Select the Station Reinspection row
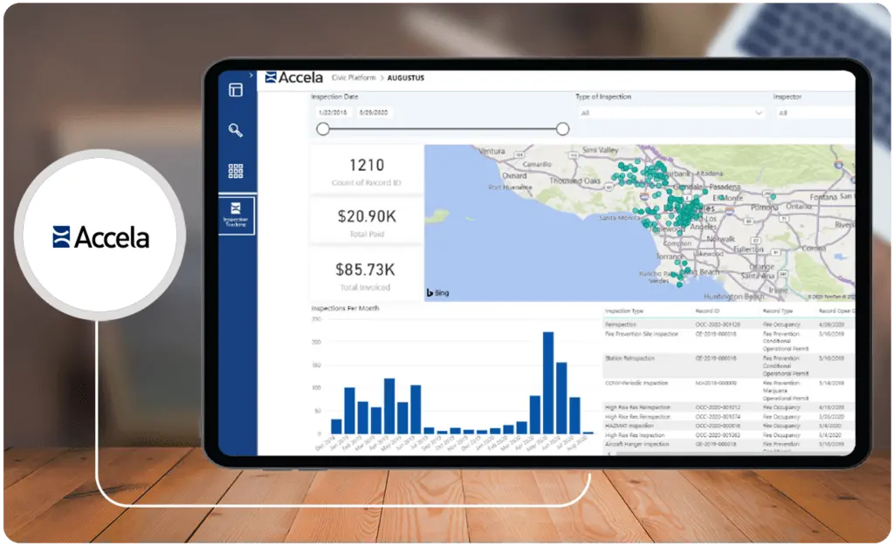This screenshot has width=894, height=546. 729,365
